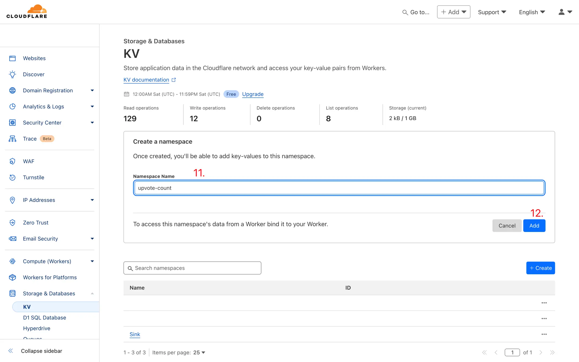Click the IP Addresses pin icon
Screen dimensions: 579x362
click(12, 200)
